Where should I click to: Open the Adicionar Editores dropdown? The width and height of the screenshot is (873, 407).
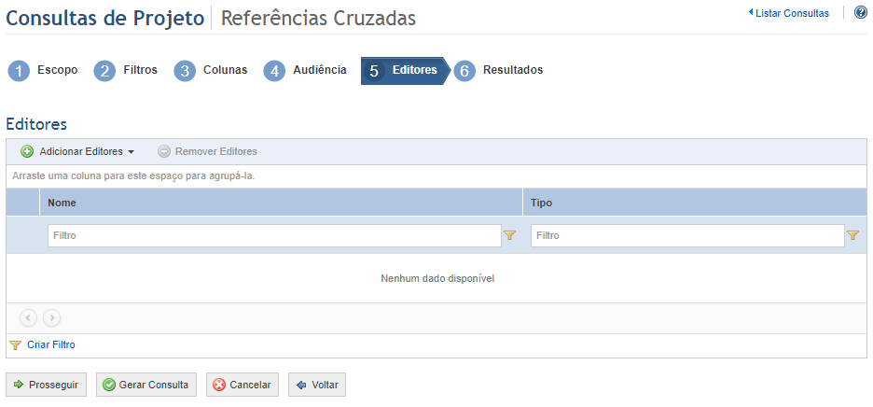pyautogui.click(x=78, y=151)
